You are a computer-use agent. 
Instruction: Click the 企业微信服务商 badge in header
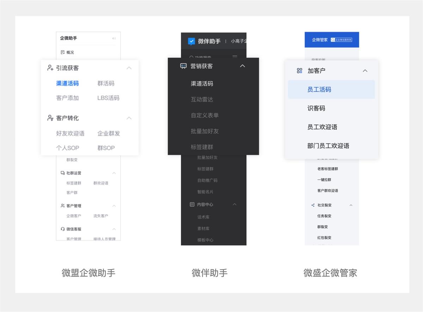[342, 40]
